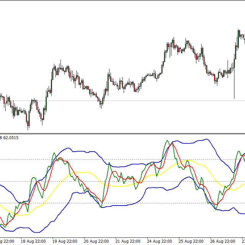245x245 pixels.
Task: Click the 19 Aug 22:00 time label
Action: tap(65, 241)
